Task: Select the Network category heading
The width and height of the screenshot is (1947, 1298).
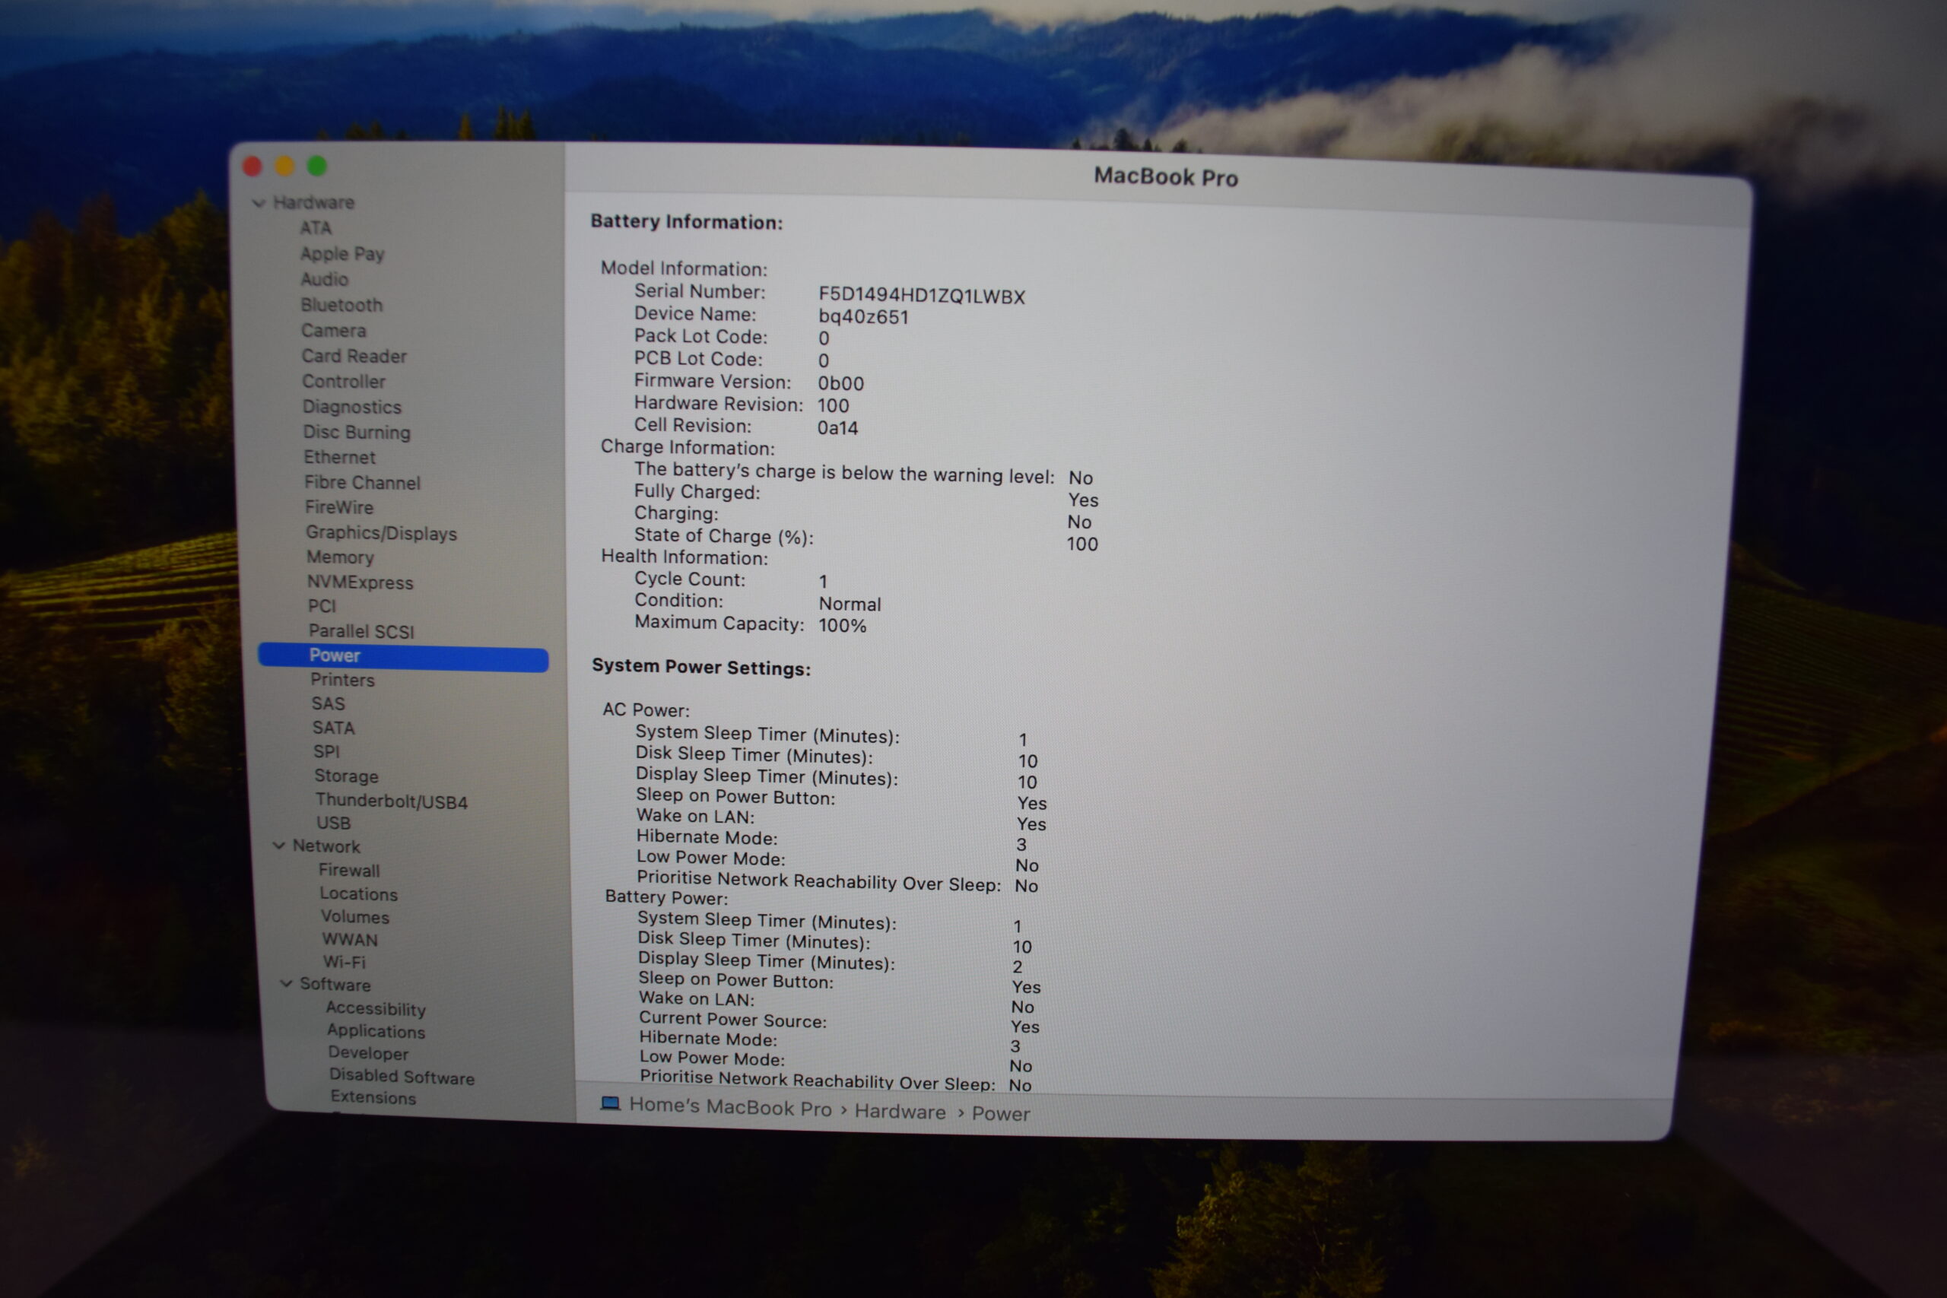Action: click(x=326, y=846)
